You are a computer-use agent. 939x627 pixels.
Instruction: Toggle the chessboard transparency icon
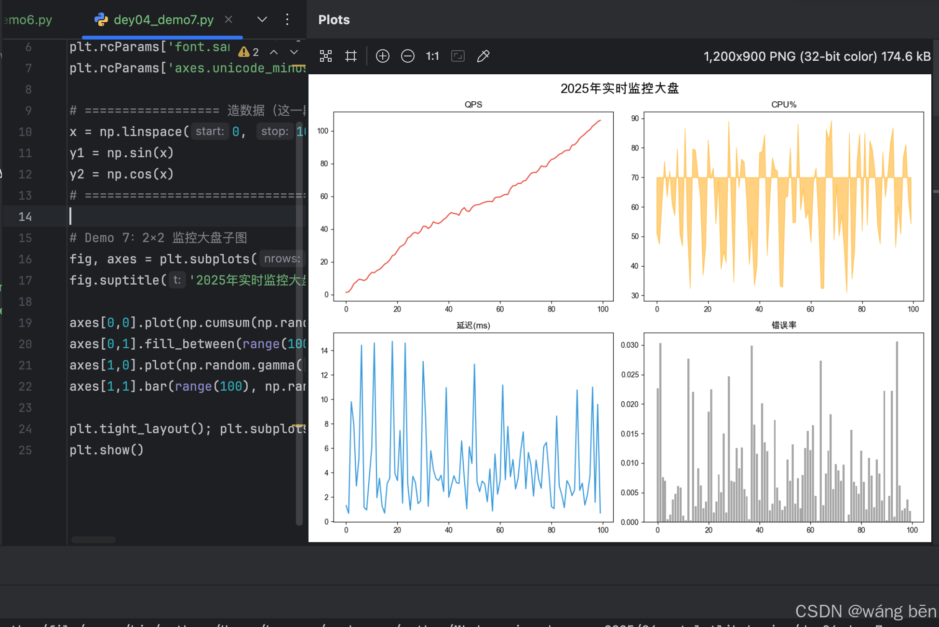(x=326, y=56)
